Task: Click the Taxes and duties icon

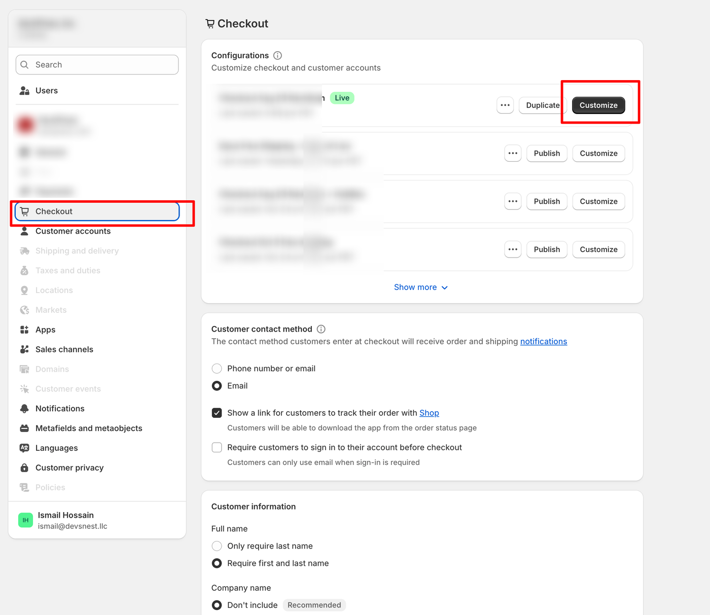Action: [x=24, y=271]
